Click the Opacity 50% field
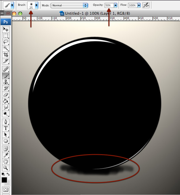 click(109, 5)
